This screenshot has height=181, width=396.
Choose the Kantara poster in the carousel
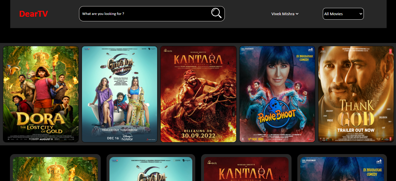point(198,94)
